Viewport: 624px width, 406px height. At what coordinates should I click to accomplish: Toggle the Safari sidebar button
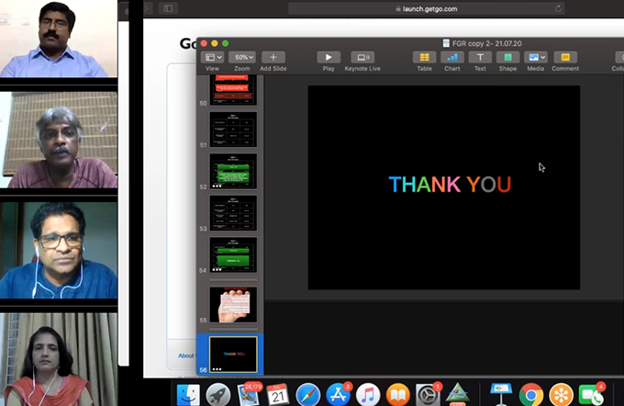tap(168, 8)
